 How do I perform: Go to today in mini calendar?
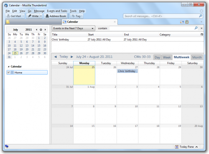(x=41, y=30)
